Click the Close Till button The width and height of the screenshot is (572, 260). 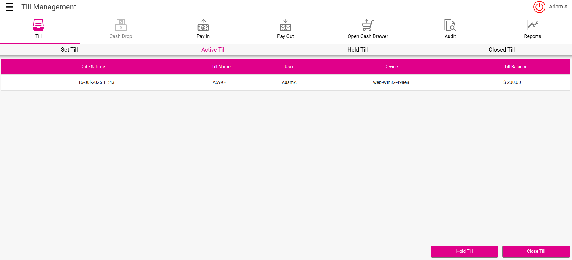tap(536, 251)
